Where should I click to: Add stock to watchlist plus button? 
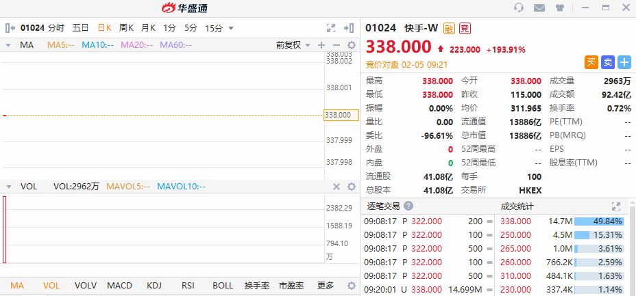[624, 62]
